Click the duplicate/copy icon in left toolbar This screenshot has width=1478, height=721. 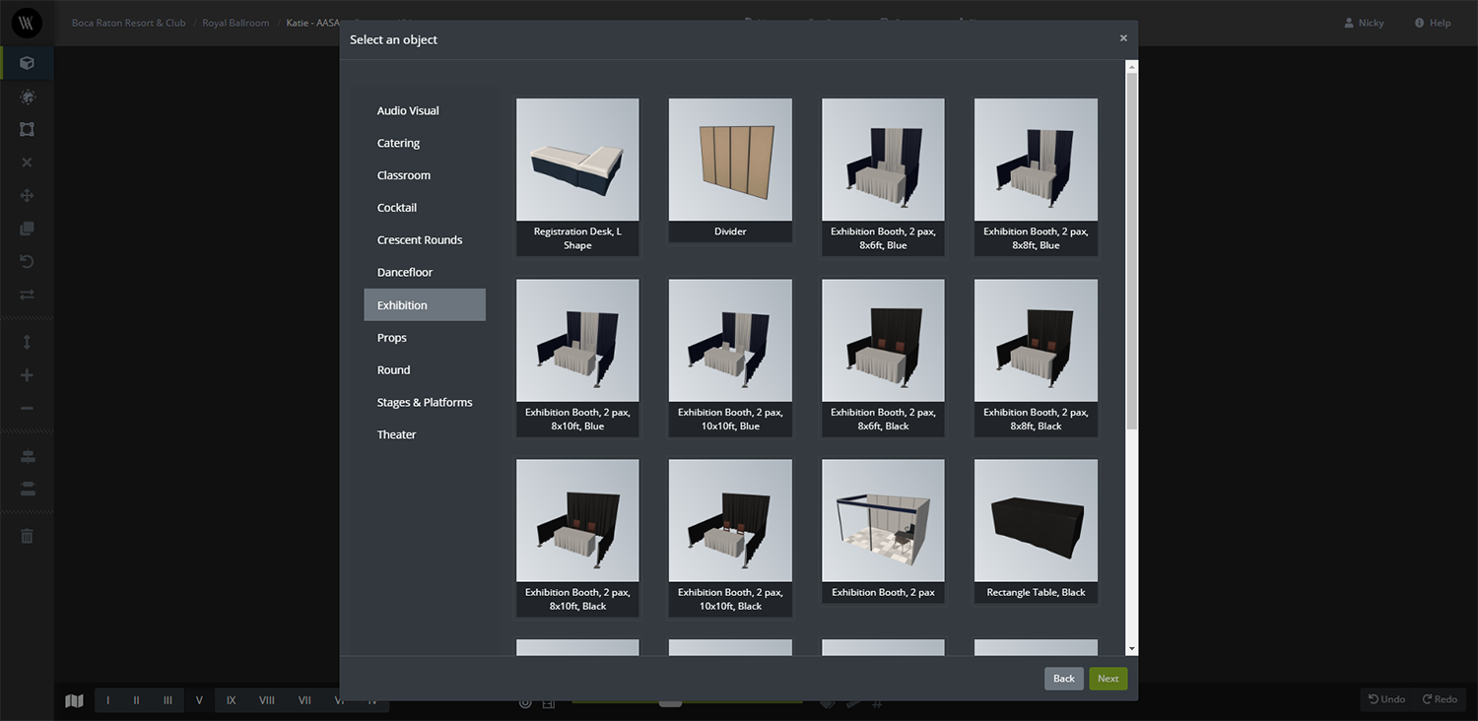point(27,229)
